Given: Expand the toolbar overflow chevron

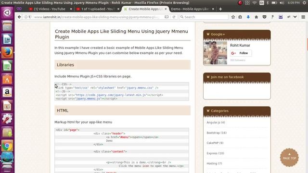Looking at the screenshot, I should pyautogui.click(x=295, y=17).
